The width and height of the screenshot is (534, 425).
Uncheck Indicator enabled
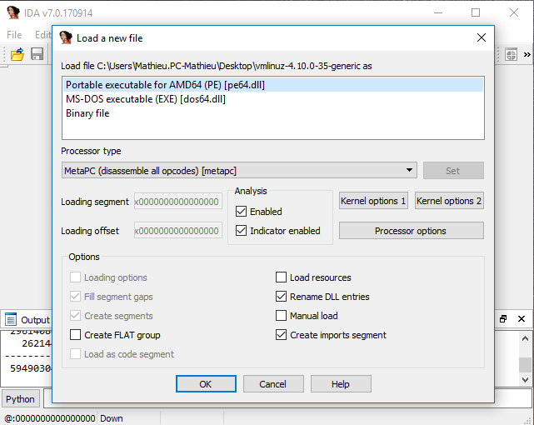point(242,231)
